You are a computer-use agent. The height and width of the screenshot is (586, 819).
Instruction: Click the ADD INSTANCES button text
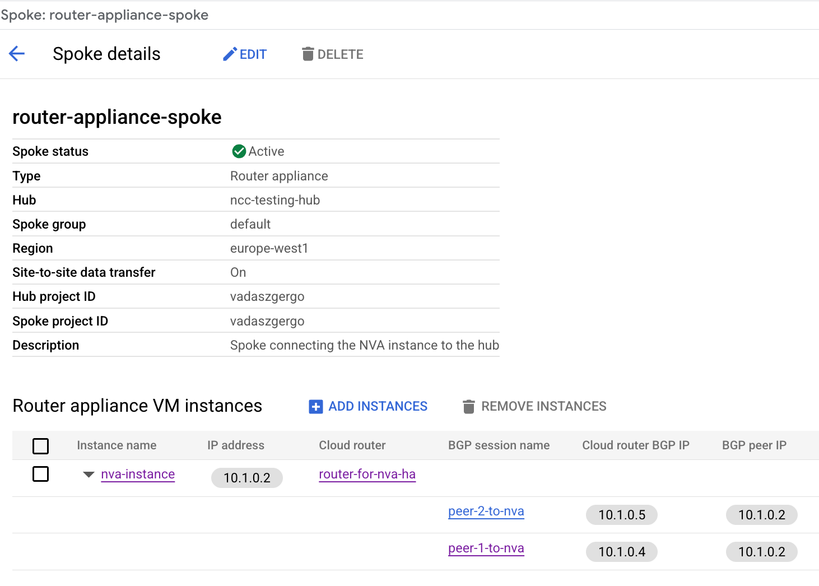[378, 406]
